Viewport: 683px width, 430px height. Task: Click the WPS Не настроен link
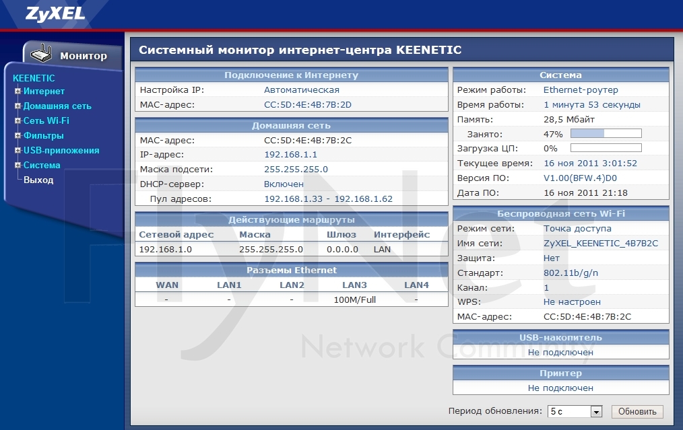(x=572, y=301)
